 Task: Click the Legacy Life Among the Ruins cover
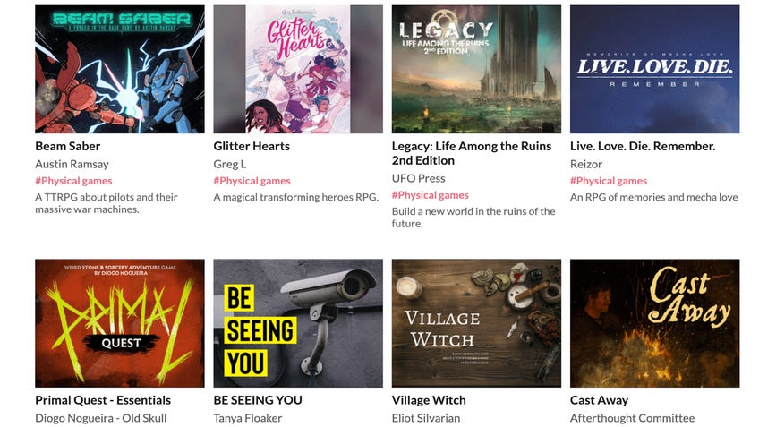(x=476, y=69)
